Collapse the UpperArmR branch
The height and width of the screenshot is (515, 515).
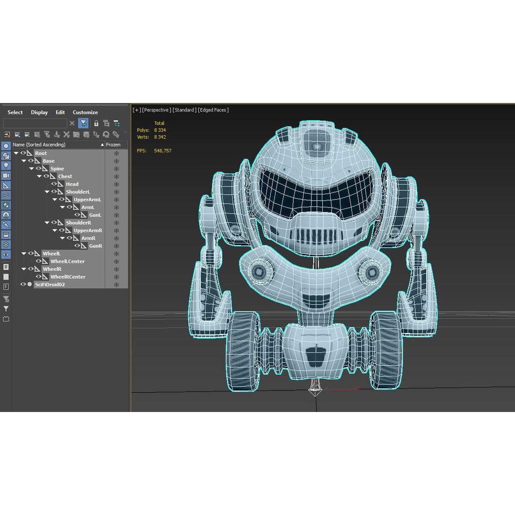(x=54, y=230)
